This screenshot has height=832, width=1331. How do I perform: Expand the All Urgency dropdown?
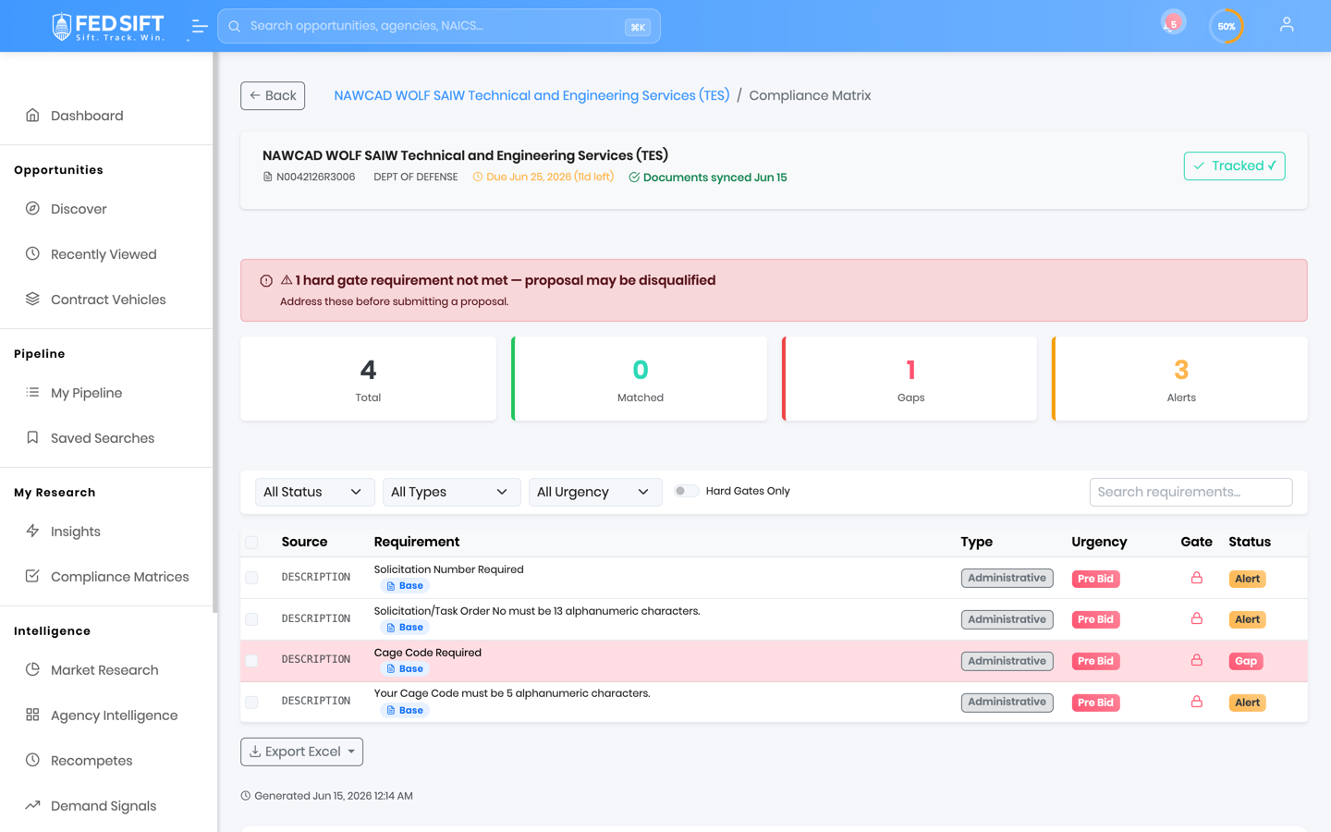(595, 492)
